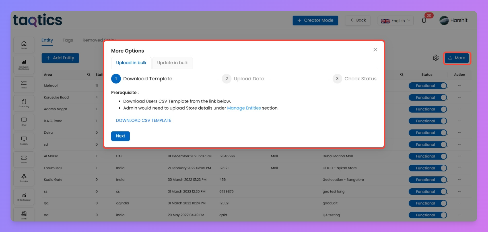Click the Add Entity button
The image size is (488, 232).
tap(60, 58)
